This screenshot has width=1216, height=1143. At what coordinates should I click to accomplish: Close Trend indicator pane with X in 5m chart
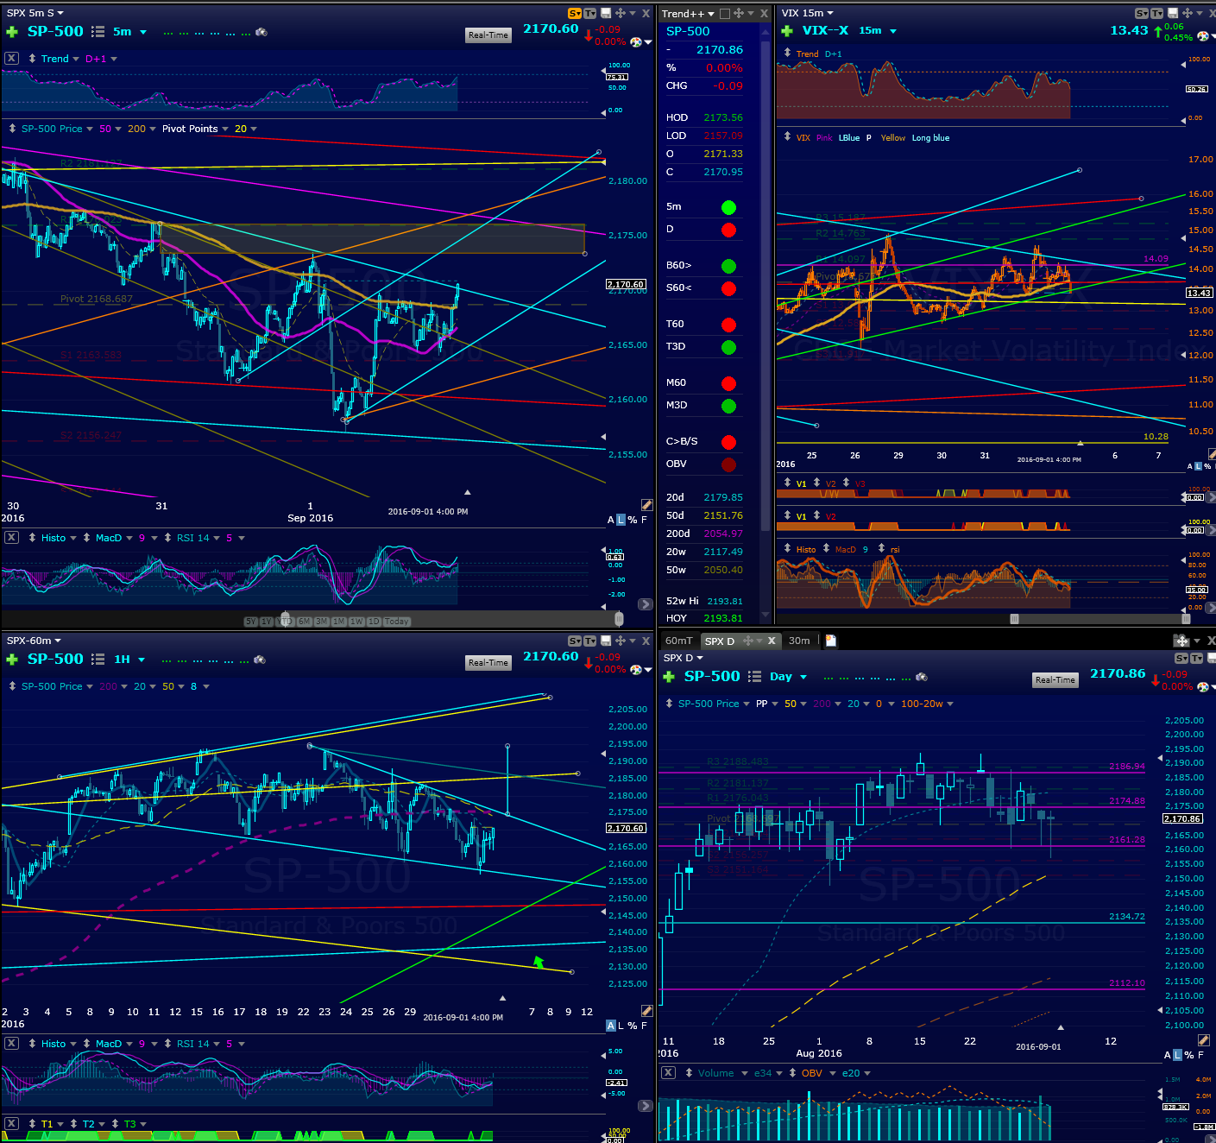click(11, 58)
